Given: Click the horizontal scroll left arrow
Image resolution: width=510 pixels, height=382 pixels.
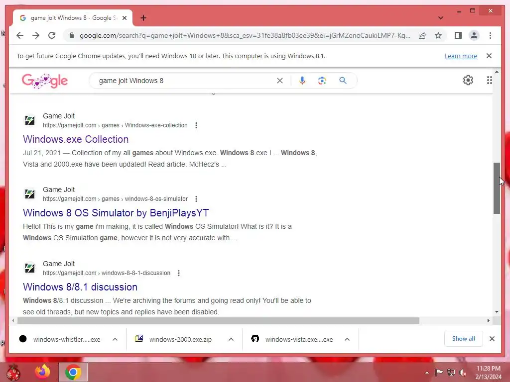Looking at the screenshot, I should tap(13, 321).
